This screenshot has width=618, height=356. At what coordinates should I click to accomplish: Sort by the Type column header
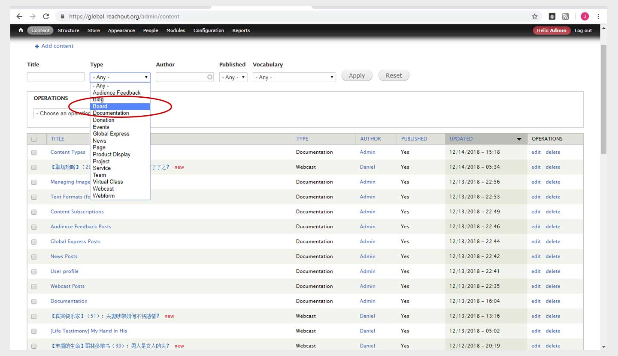302,139
